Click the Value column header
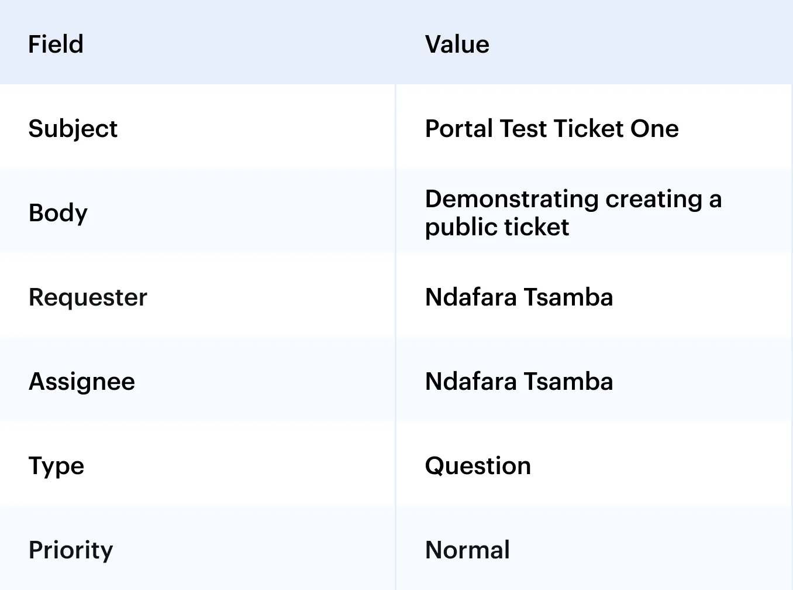Viewport: 793px width, 590px height. [457, 44]
